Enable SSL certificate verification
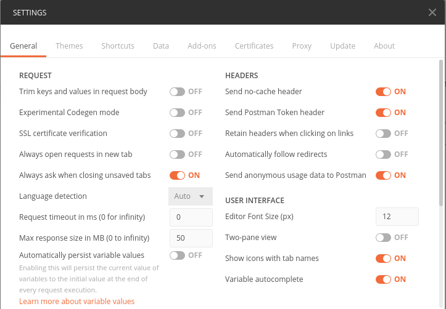This screenshot has height=309, width=446. point(177,134)
